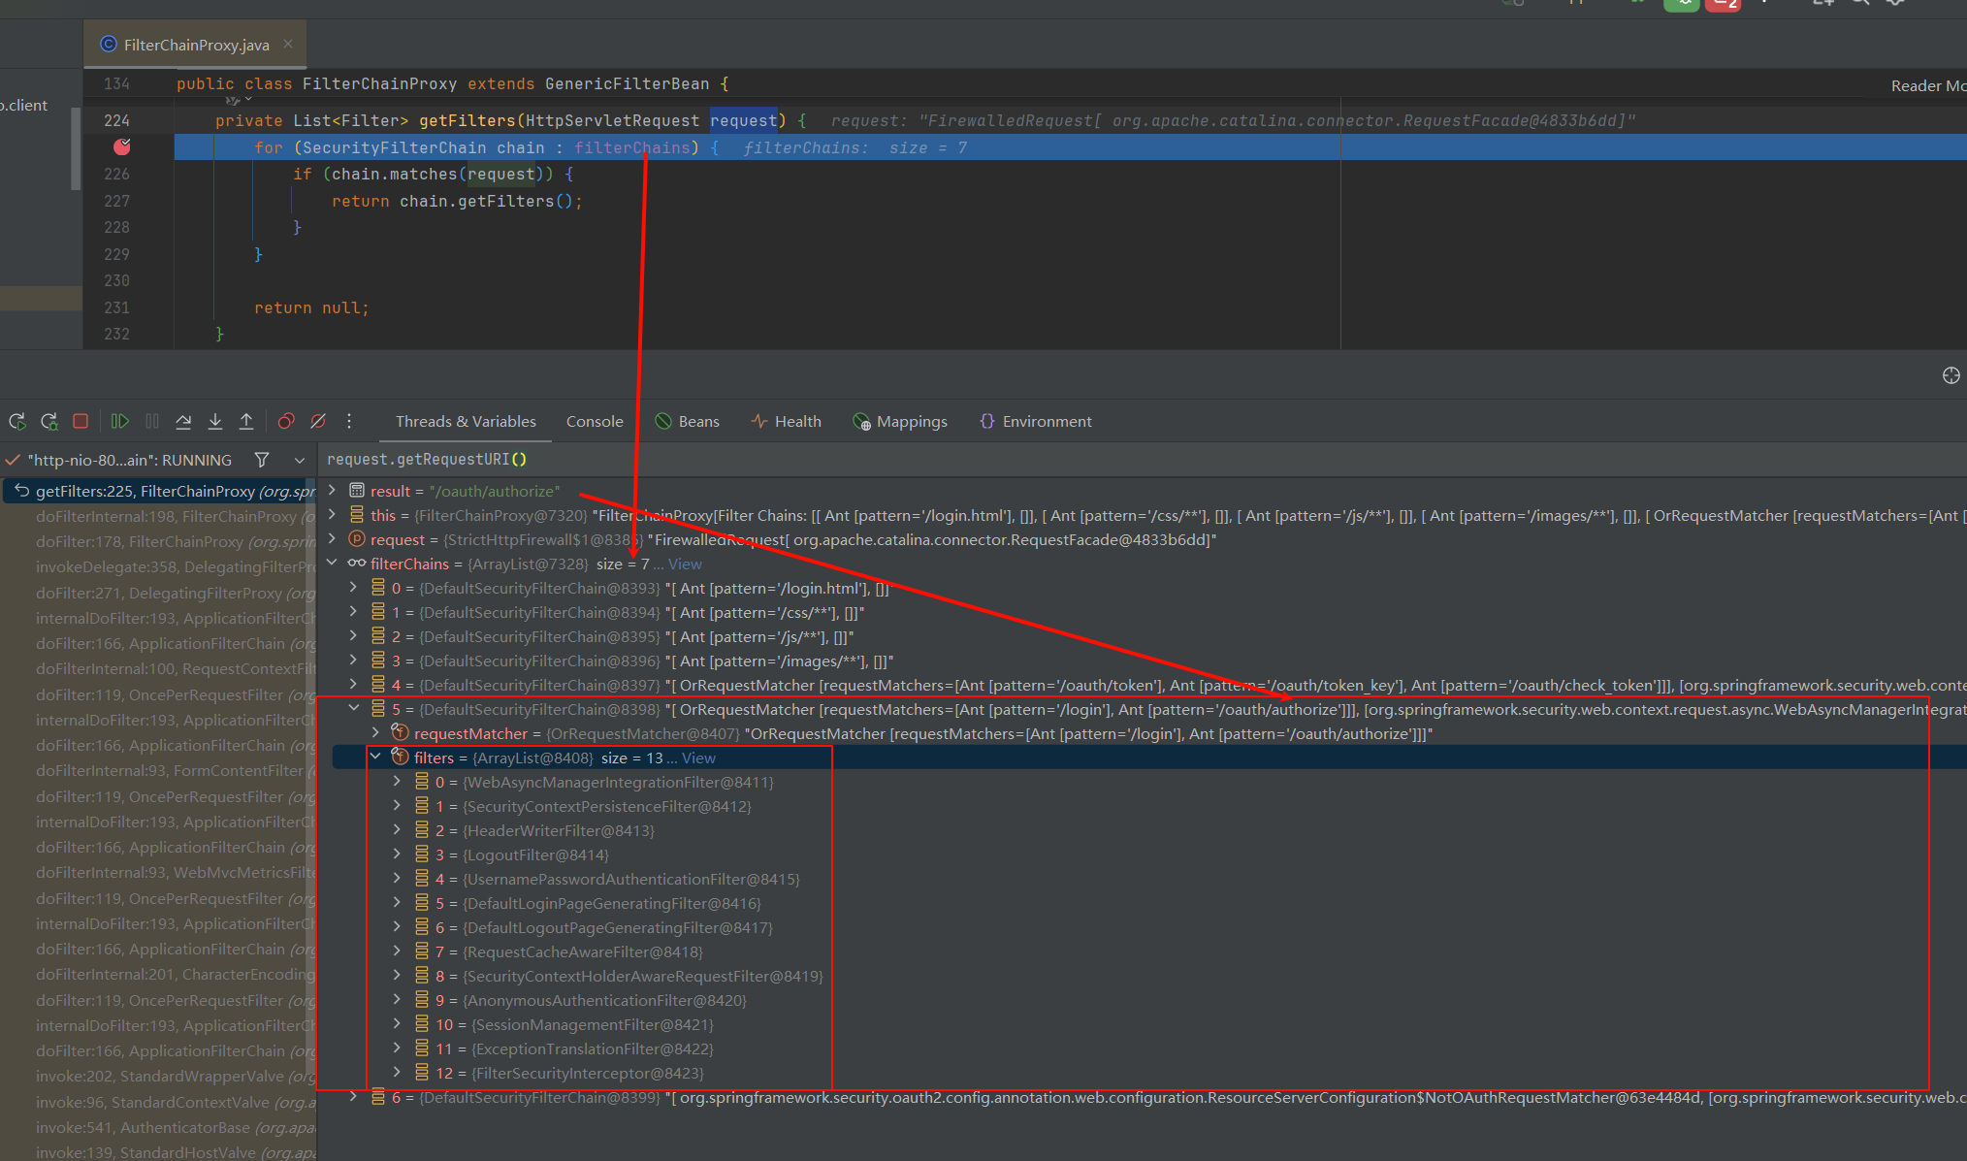Expand the 'this' FilterChainProxy variable
This screenshot has height=1161, width=1967.
[x=333, y=514]
